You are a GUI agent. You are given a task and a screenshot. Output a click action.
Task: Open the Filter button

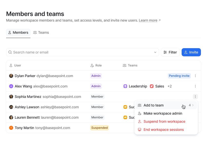[x=170, y=52]
